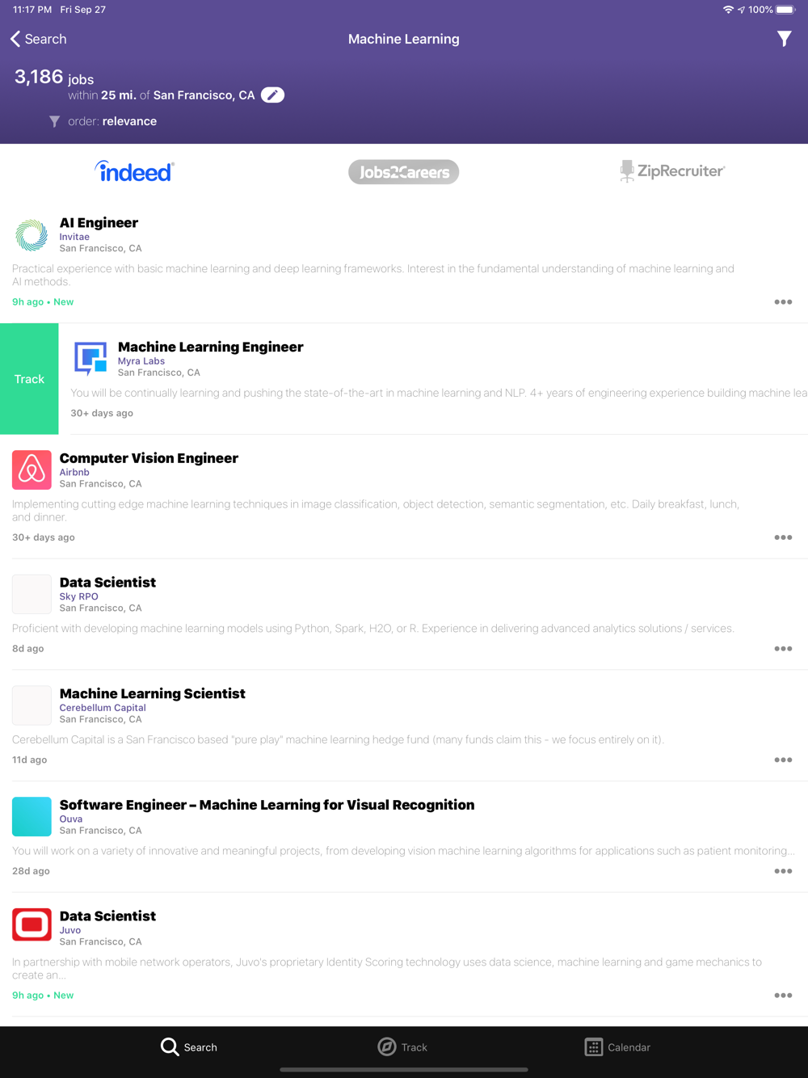Screen dimensions: 808x1078
Task: Select the Indeed source tab
Action: (x=134, y=171)
